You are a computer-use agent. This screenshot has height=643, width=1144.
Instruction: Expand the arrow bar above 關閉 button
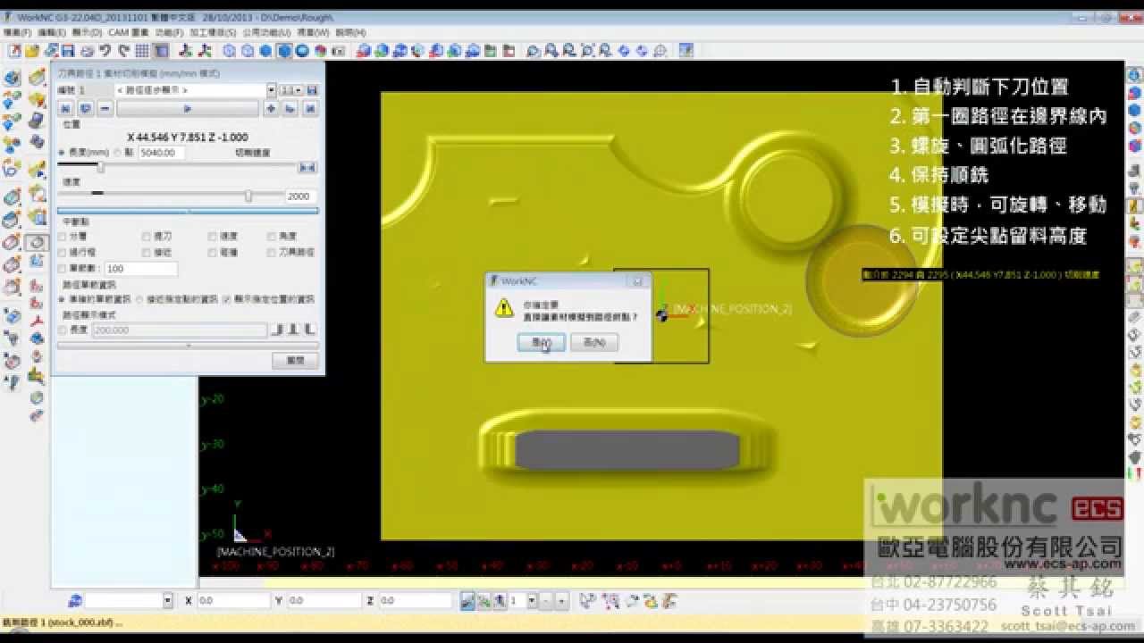188,345
